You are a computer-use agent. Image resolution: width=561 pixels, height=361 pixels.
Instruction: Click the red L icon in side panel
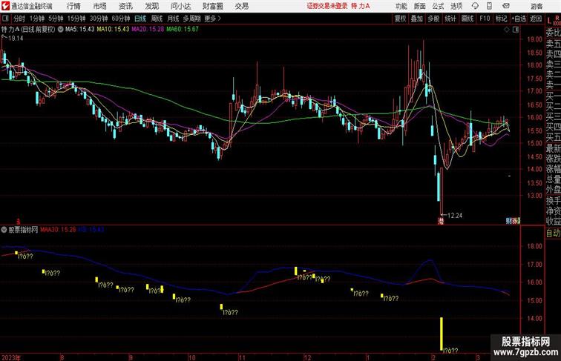pyautogui.click(x=549, y=21)
